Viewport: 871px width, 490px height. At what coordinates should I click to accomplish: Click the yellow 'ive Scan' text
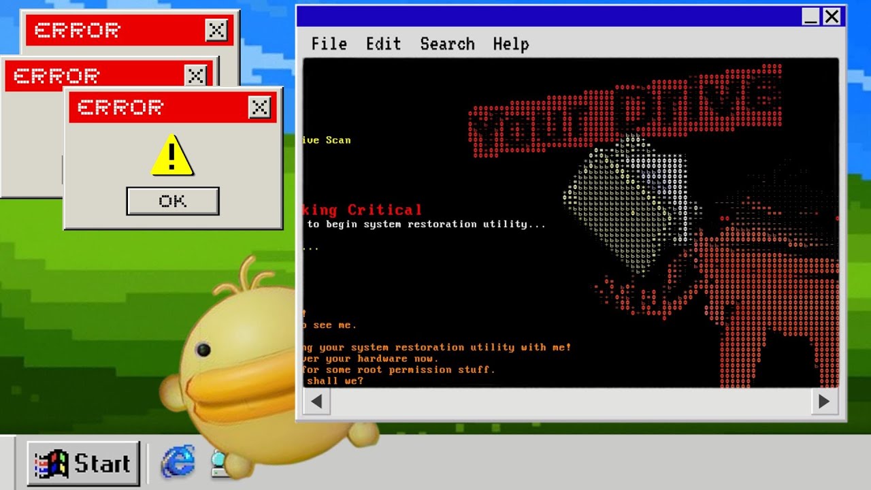pyautogui.click(x=327, y=140)
